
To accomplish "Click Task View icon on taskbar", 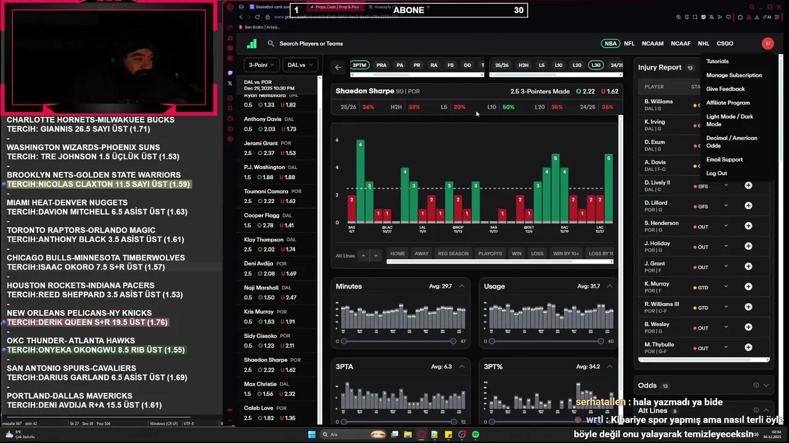I will tap(394, 434).
